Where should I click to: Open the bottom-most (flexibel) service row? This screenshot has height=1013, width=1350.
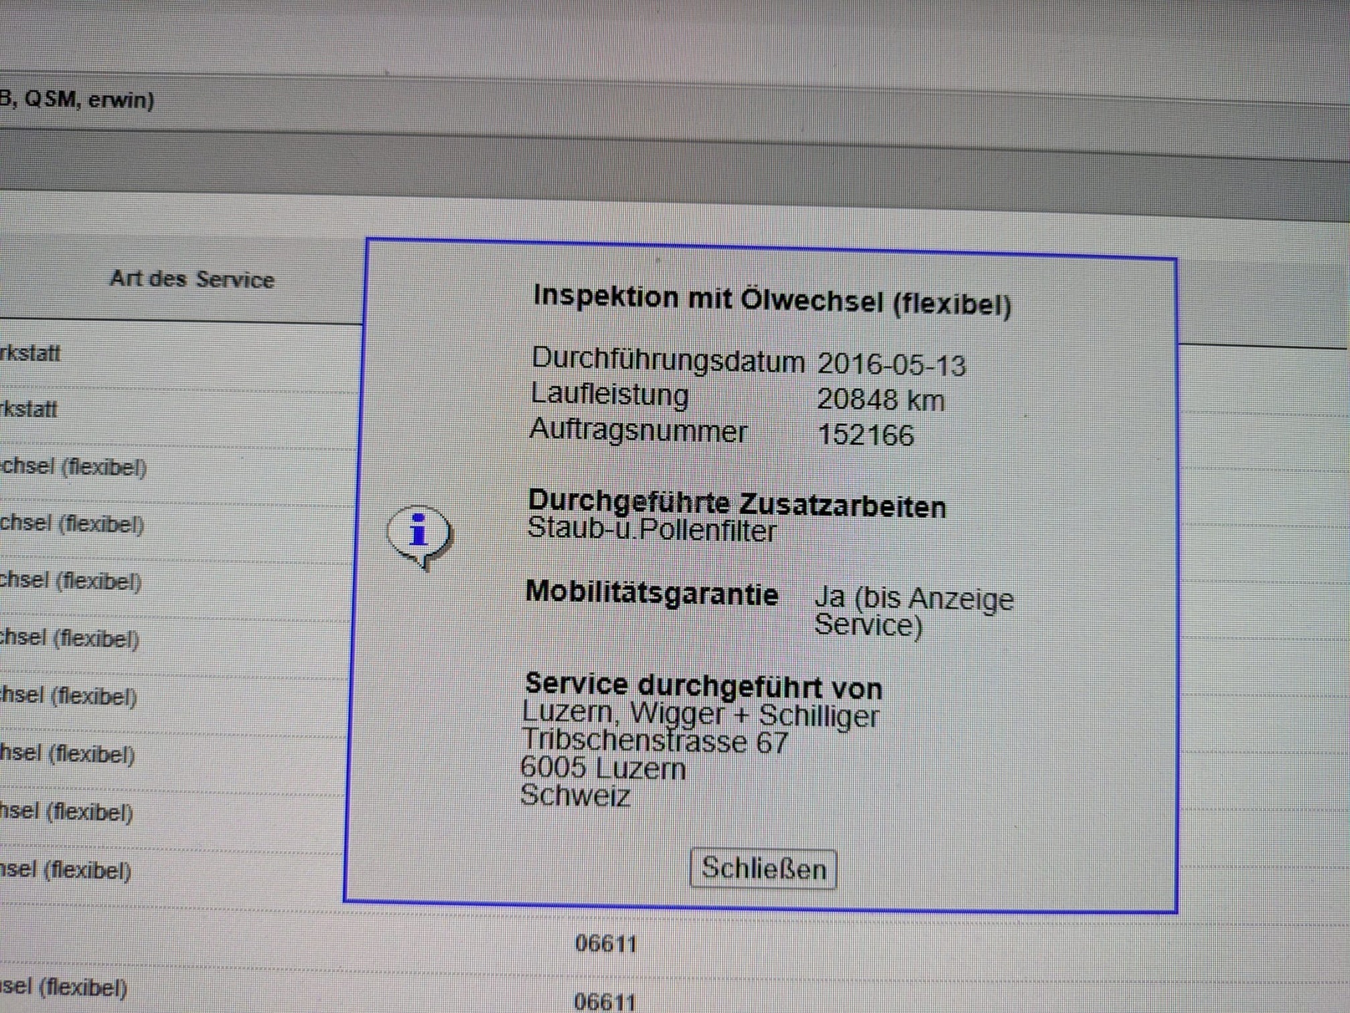click(x=64, y=987)
